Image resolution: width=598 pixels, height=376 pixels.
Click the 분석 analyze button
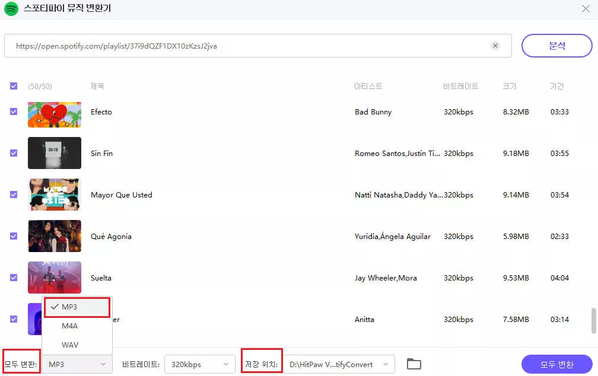557,46
